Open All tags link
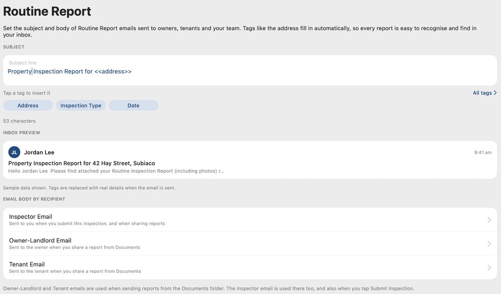The width and height of the screenshot is (501, 294). coord(484,93)
